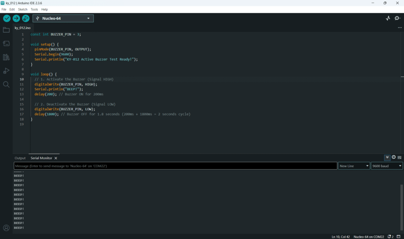Open the Library Manager sidebar icon

[x=6, y=57]
